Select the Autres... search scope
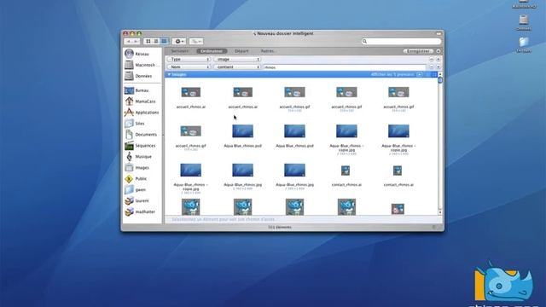 click(x=268, y=51)
